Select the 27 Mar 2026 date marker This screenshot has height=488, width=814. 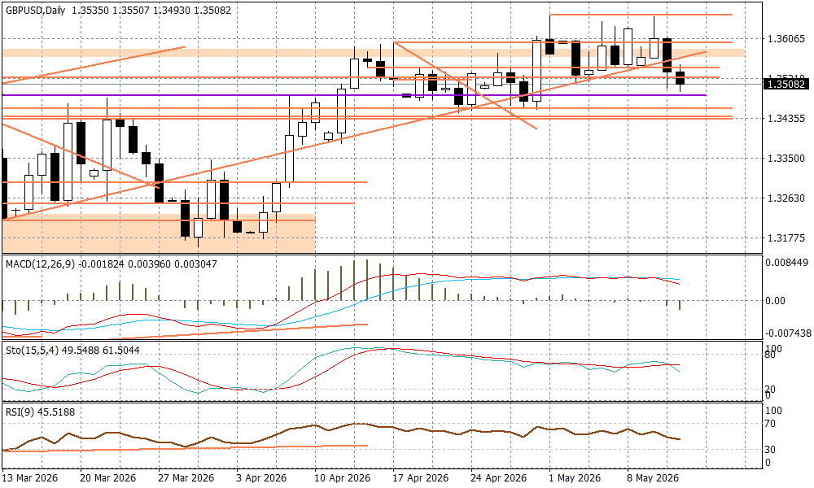pos(186,478)
